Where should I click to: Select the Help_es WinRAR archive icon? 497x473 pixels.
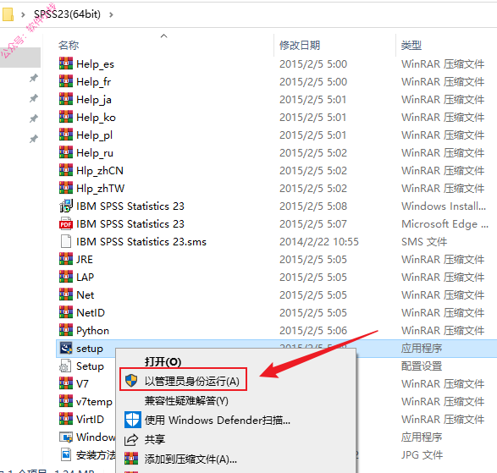tap(66, 63)
